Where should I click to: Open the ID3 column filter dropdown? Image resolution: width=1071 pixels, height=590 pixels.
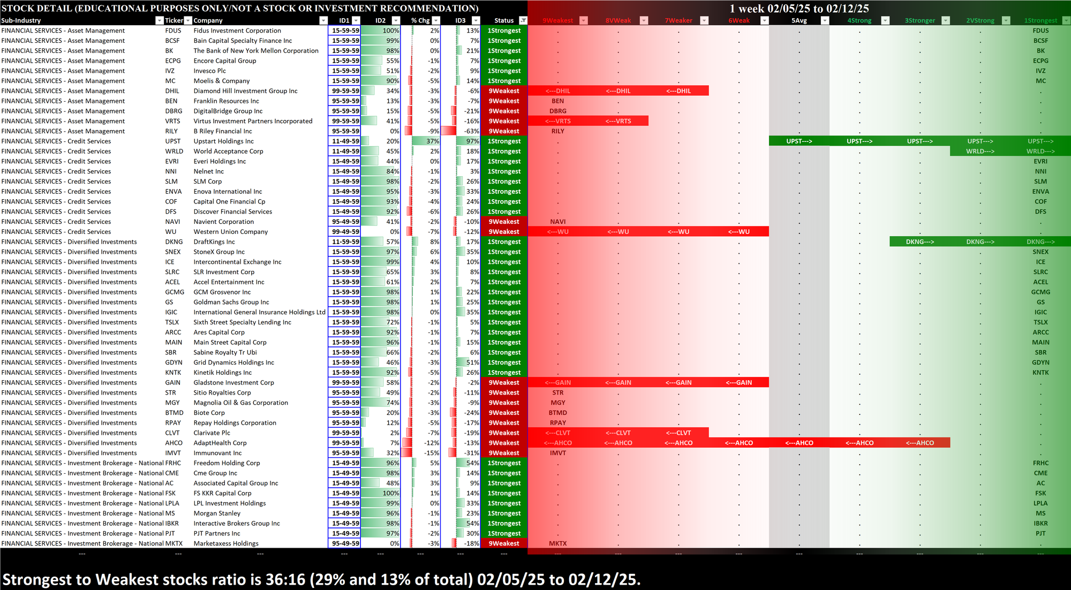pos(476,20)
